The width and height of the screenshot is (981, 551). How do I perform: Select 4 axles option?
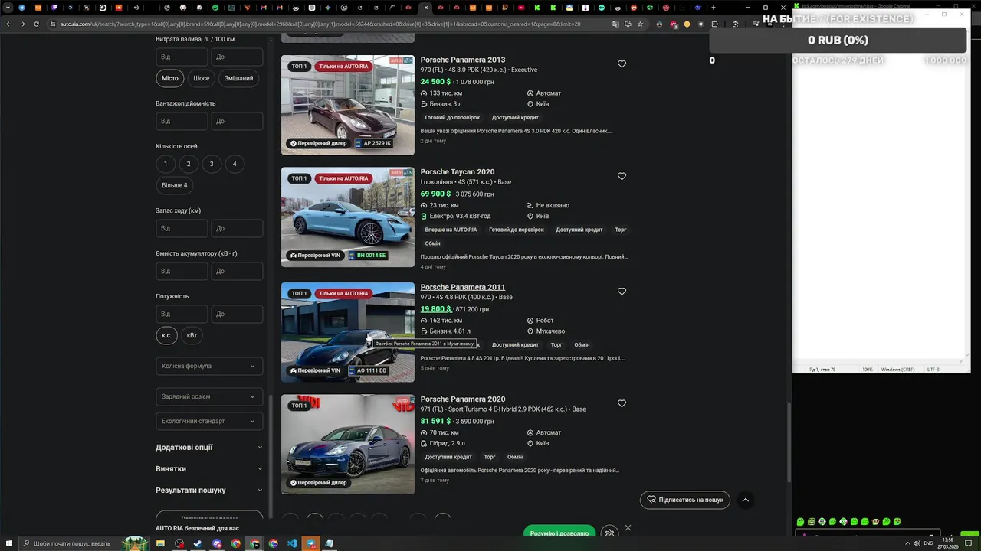(x=235, y=164)
